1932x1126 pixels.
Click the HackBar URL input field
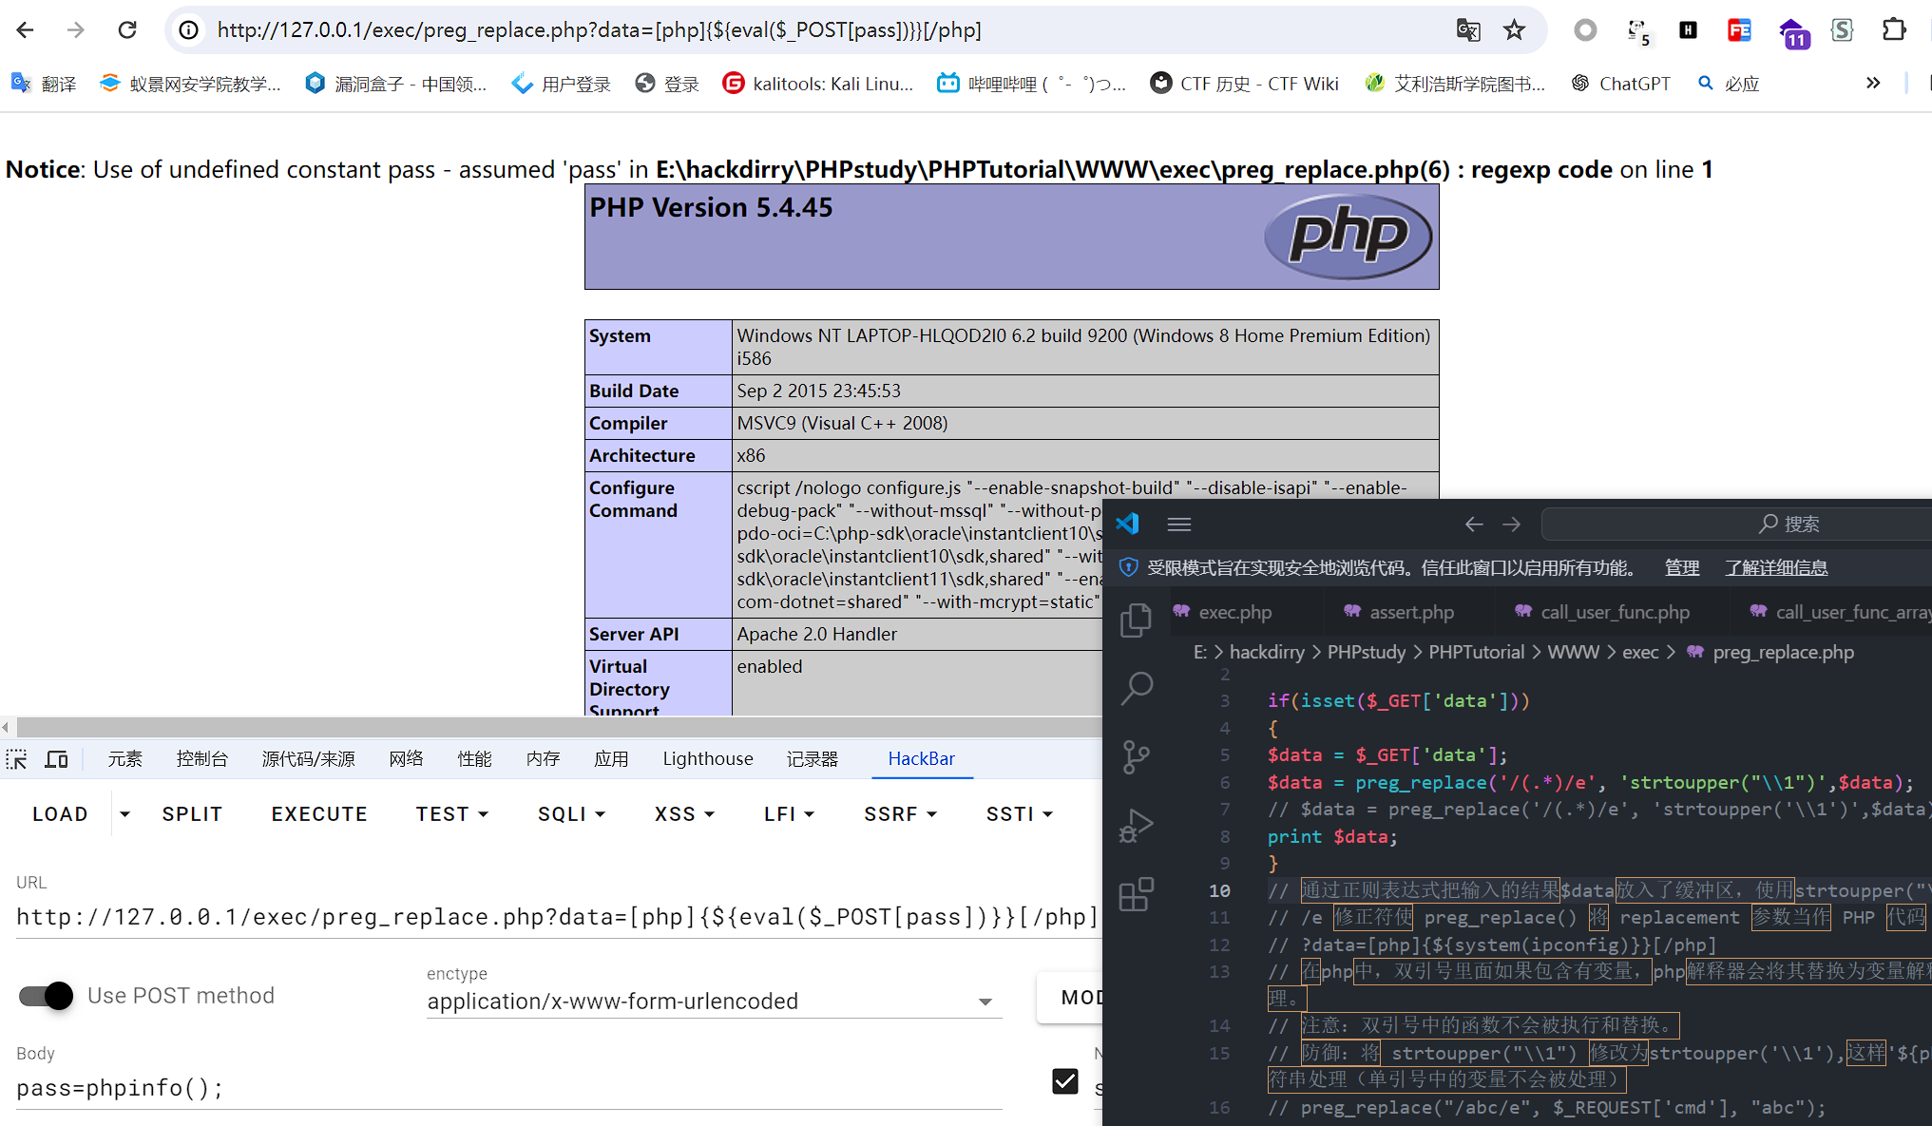(x=559, y=917)
